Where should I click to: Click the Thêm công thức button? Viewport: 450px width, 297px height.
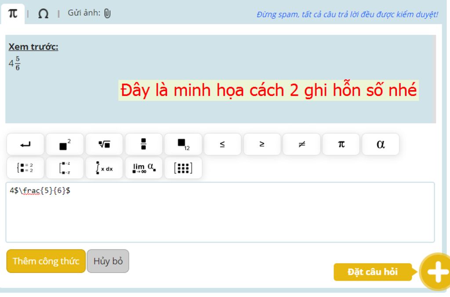coord(46,261)
